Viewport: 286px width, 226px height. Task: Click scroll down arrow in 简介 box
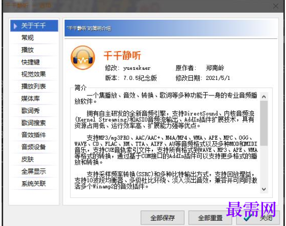click(x=264, y=189)
